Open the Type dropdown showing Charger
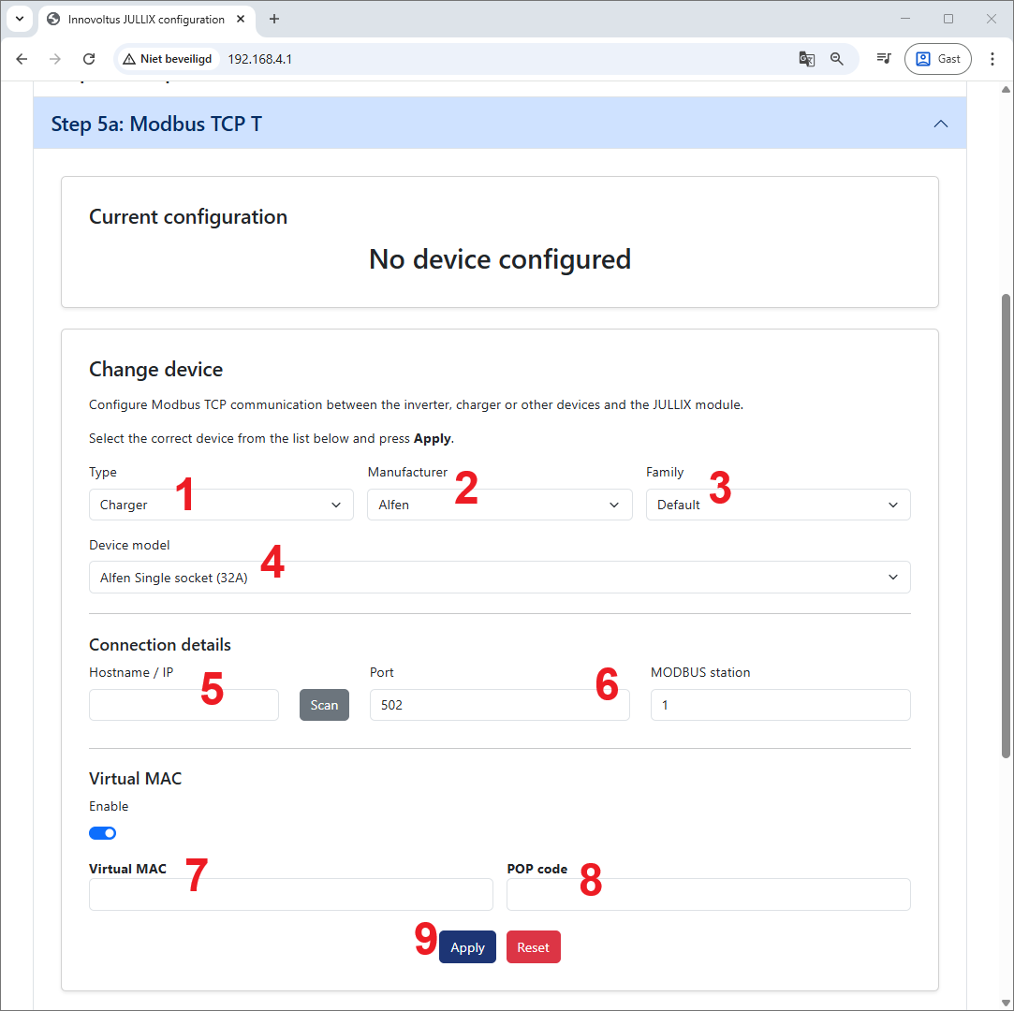The image size is (1014, 1011). click(221, 505)
